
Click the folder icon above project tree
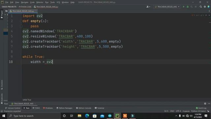click(x=6, y=11)
